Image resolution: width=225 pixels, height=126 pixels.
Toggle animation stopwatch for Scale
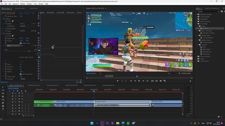click(x=6, y=45)
